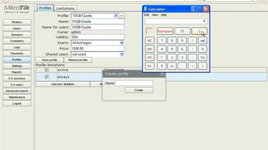Add new limitation to profile
Viewport: 268px width, 150px height.
(63, 84)
